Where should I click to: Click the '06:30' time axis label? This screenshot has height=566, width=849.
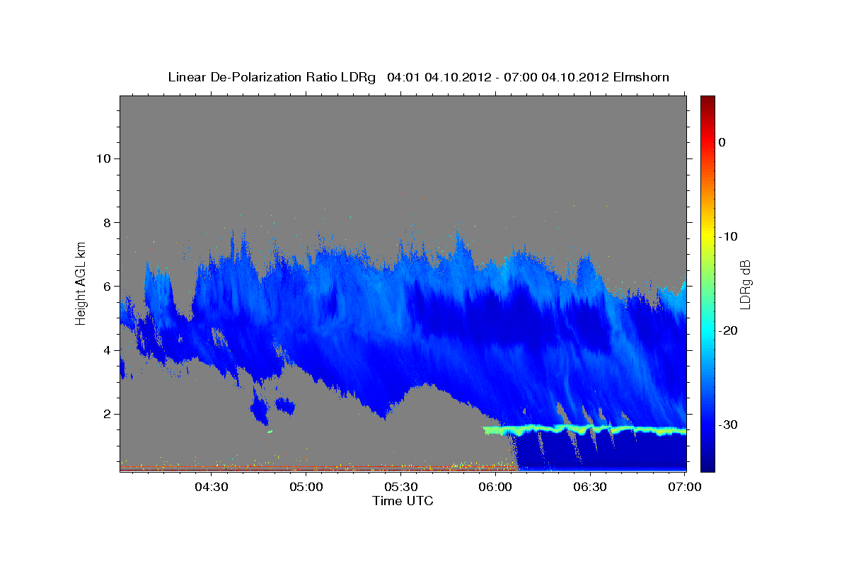pyautogui.click(x=591, y=487)
